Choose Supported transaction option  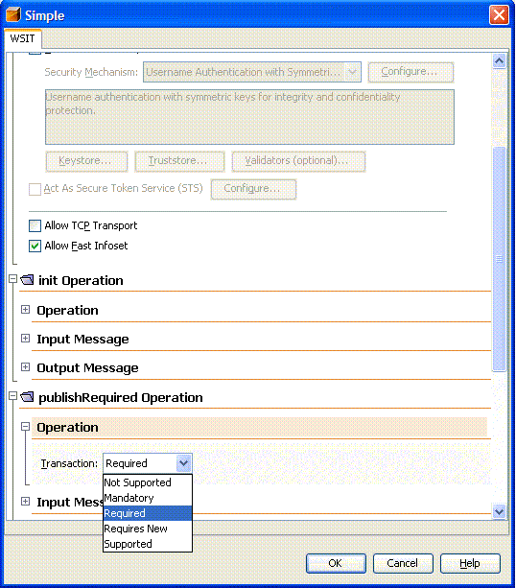[x=148, y=544]
